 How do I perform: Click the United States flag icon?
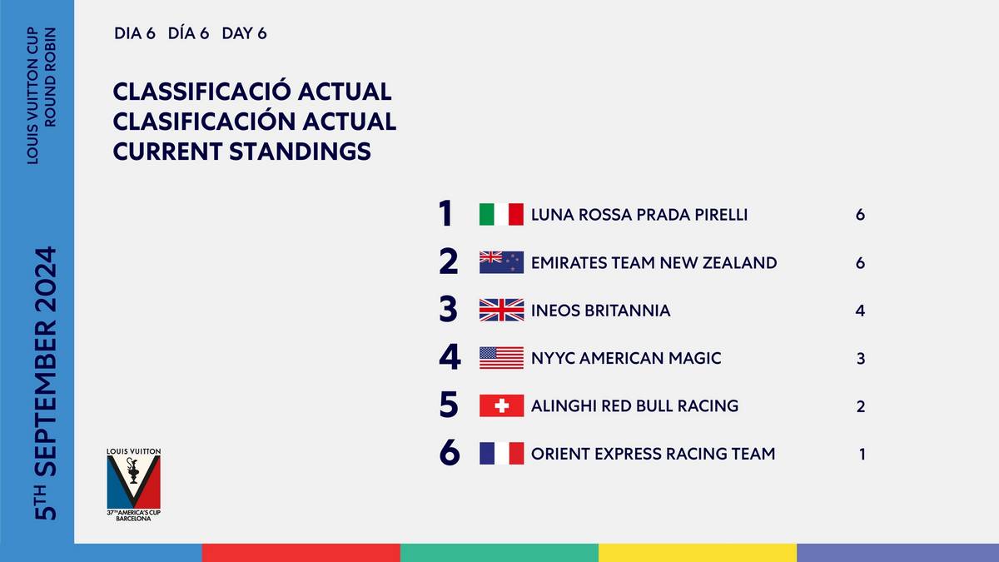click(501, 358)
